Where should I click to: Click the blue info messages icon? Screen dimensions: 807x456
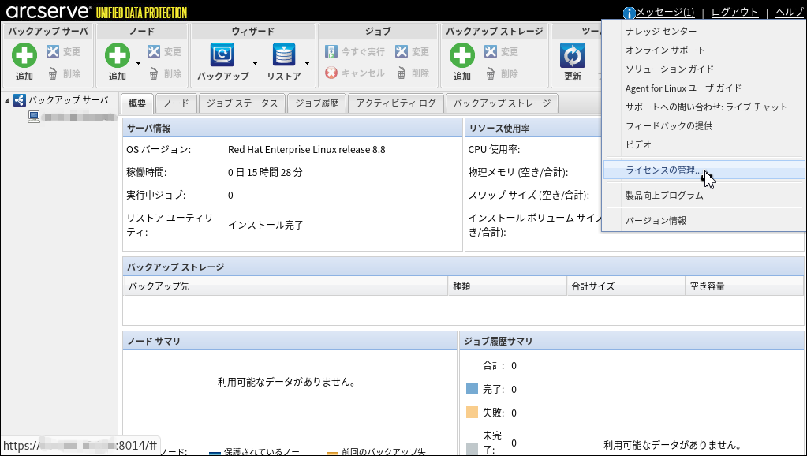click(x=629, y=13)
